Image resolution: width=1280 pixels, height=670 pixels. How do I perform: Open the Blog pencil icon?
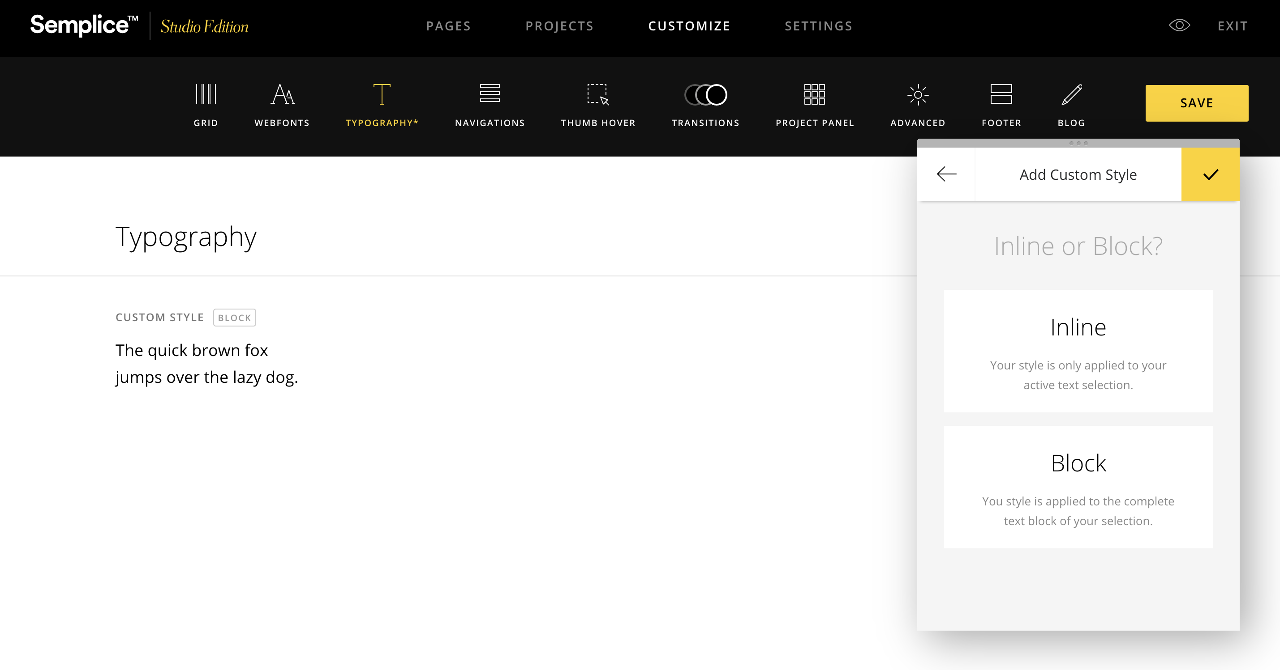point(1071,94)
